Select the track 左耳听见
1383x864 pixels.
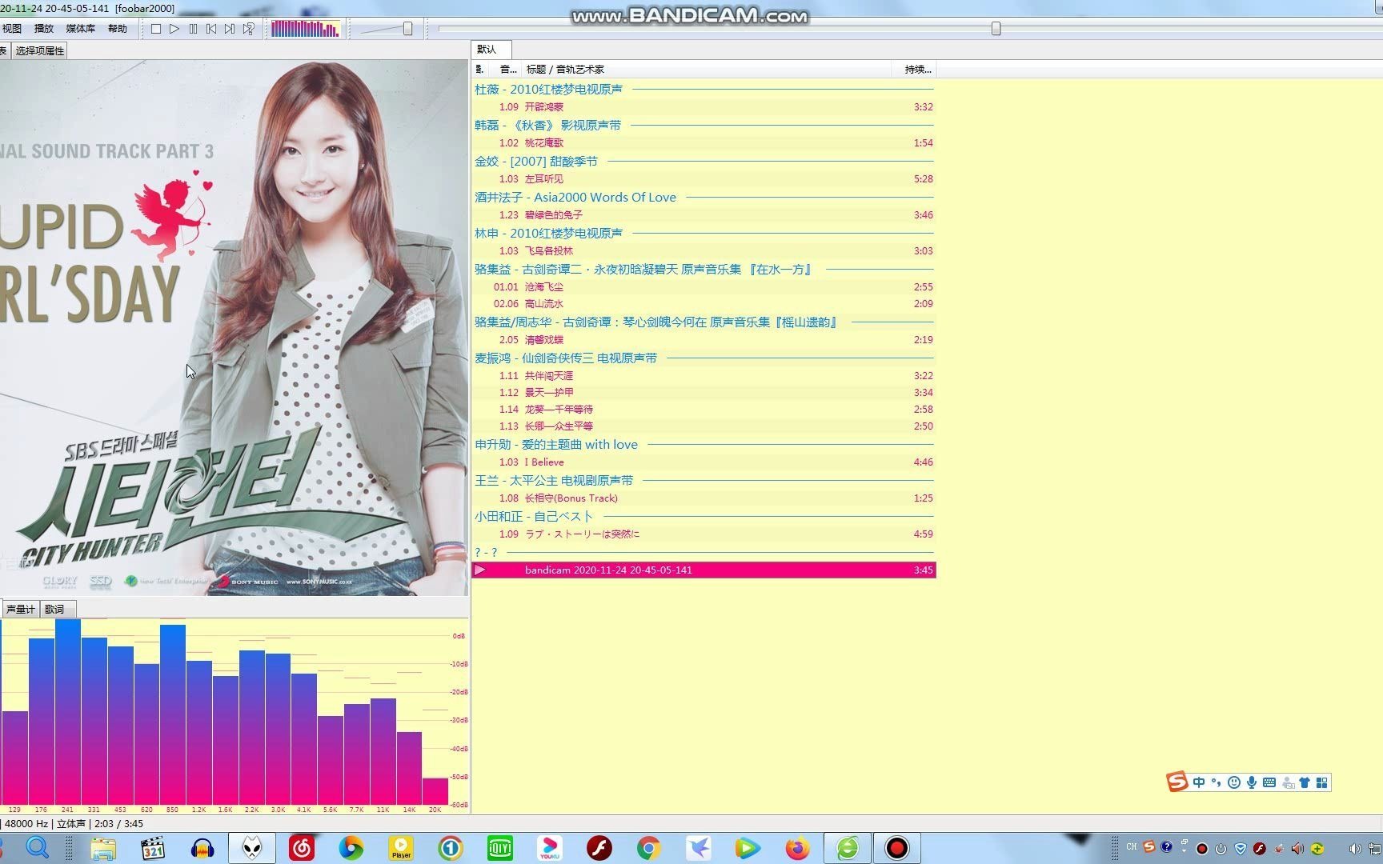(x=704, y=179)
